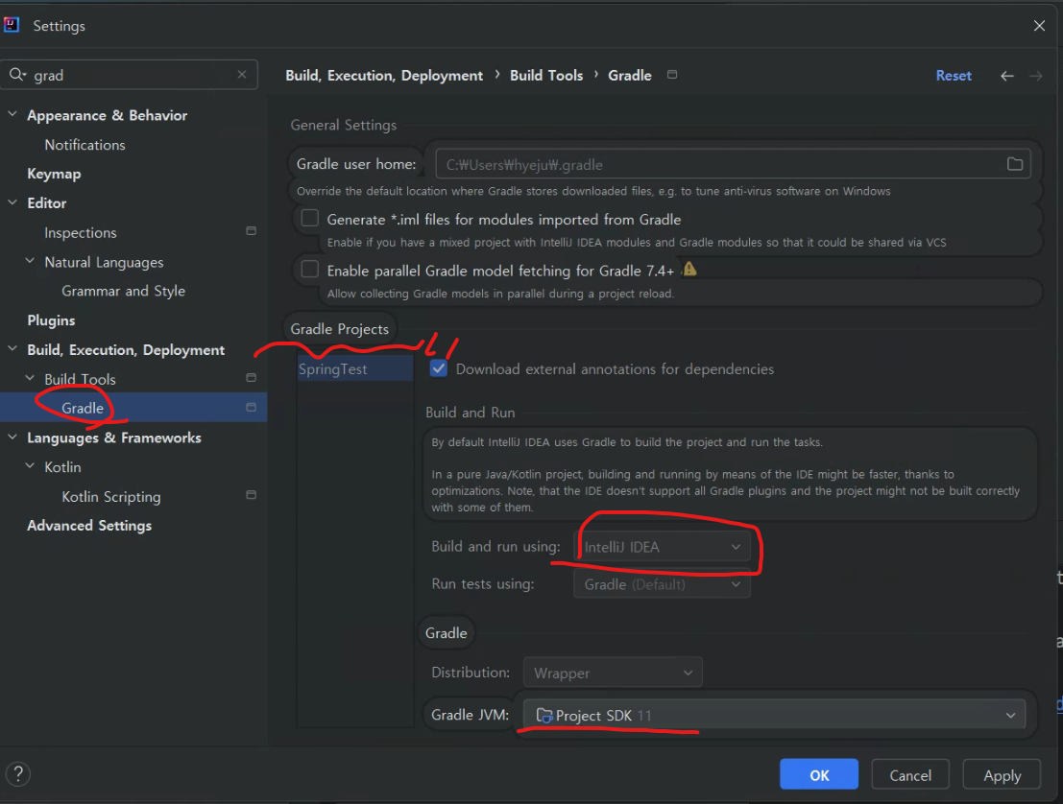This screenshot has height=804, width=1063.
Task: Navigate back with the left arrow
Action: tap(1007, 76)
